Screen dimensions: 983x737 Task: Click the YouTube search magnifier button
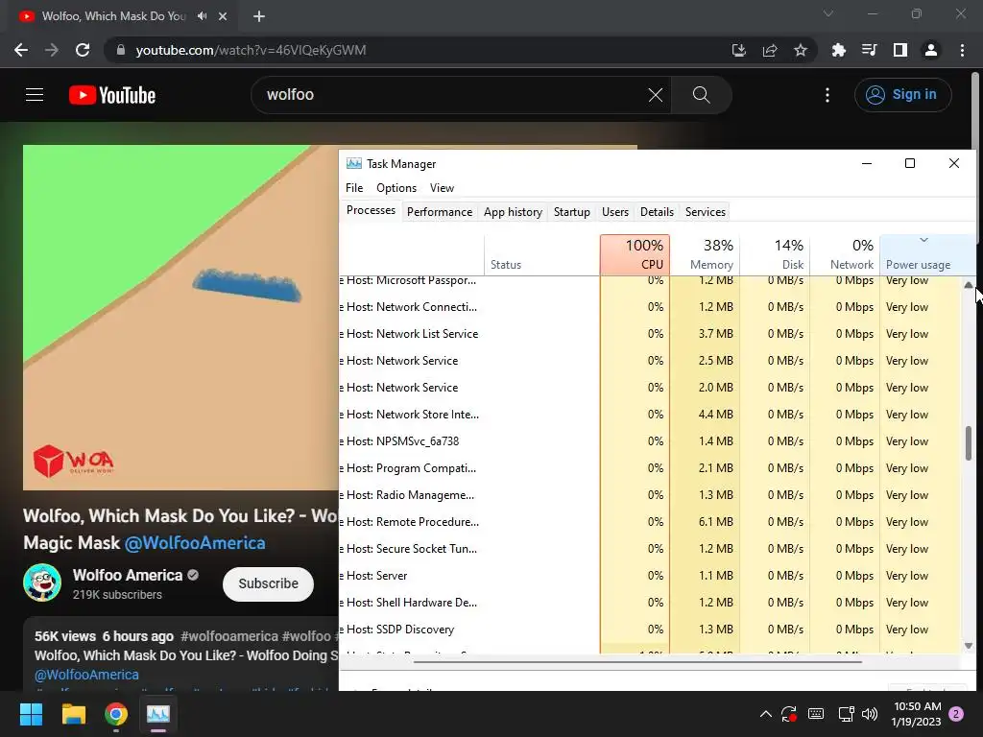tap(701, 95)
